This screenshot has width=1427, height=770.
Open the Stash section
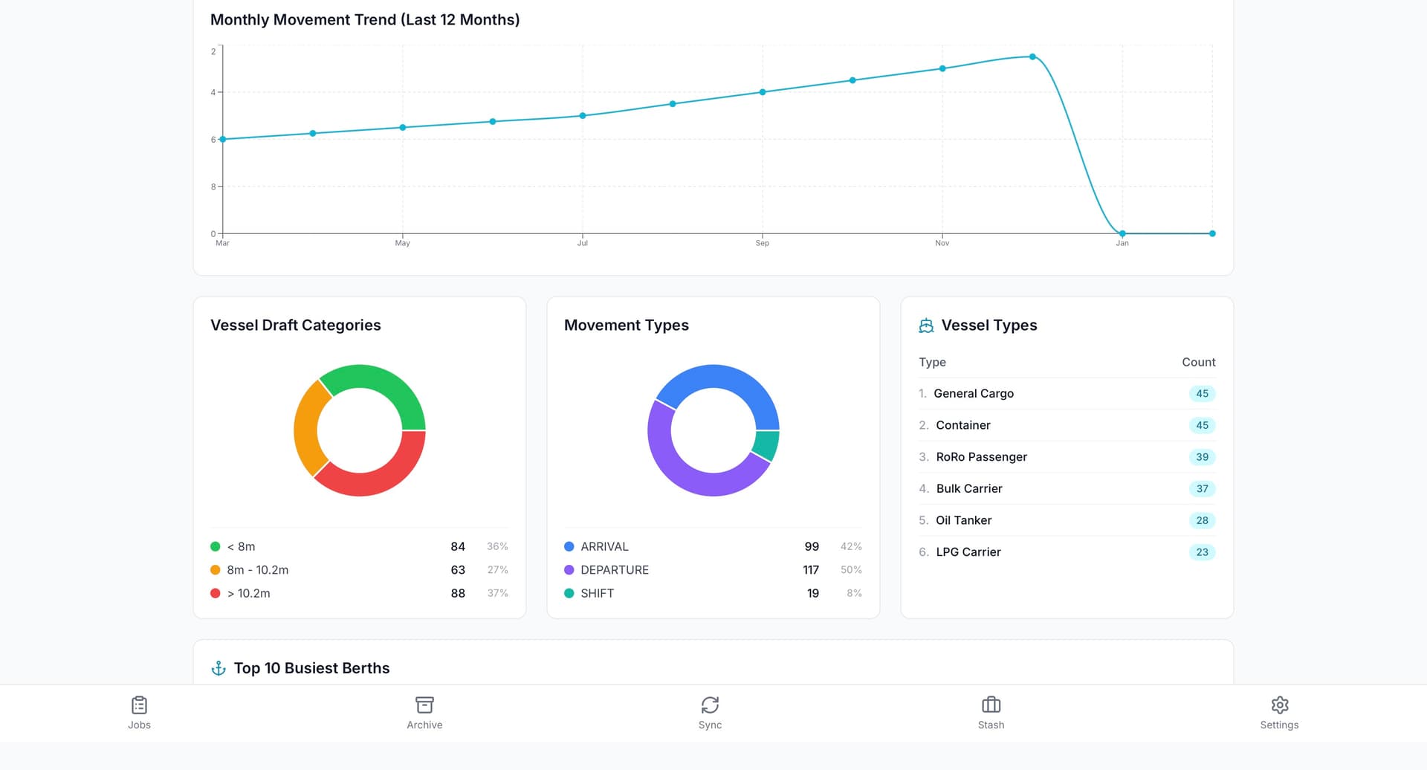coord(991,712)
